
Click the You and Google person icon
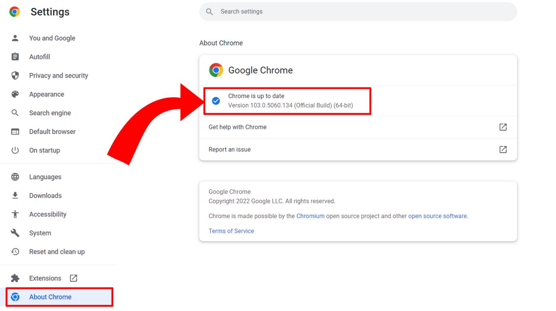[x=15, y=38]
